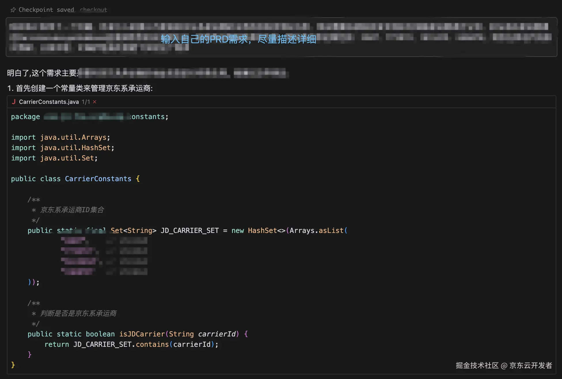This screenshot has height=379, width=562.
Task: Click the blue PRD requirement annotation text
Action: click(x=238, y=39)
